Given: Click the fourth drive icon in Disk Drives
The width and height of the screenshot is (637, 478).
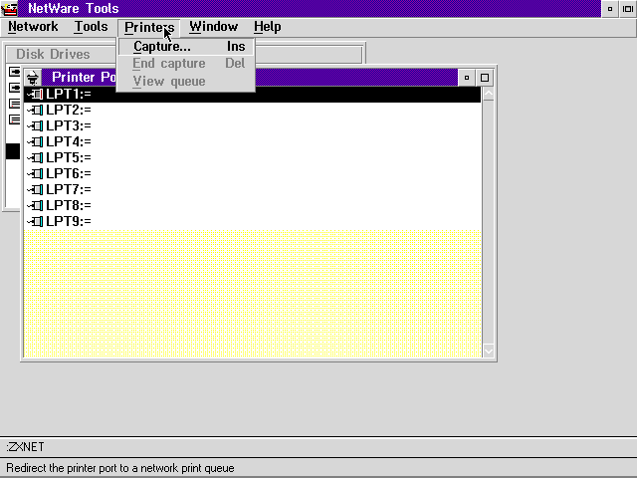Looking at the screenshot, I should tap(14, 119).
